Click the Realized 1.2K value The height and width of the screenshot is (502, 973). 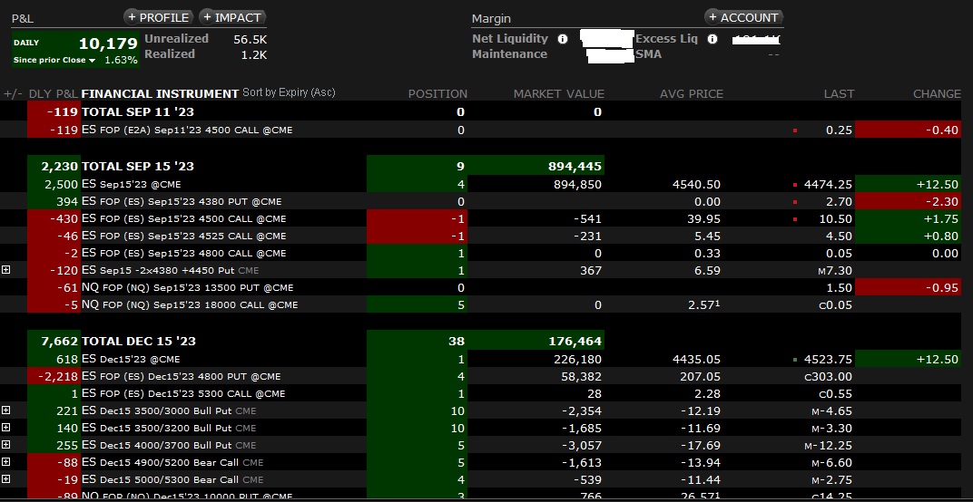(x=254, y=54)
